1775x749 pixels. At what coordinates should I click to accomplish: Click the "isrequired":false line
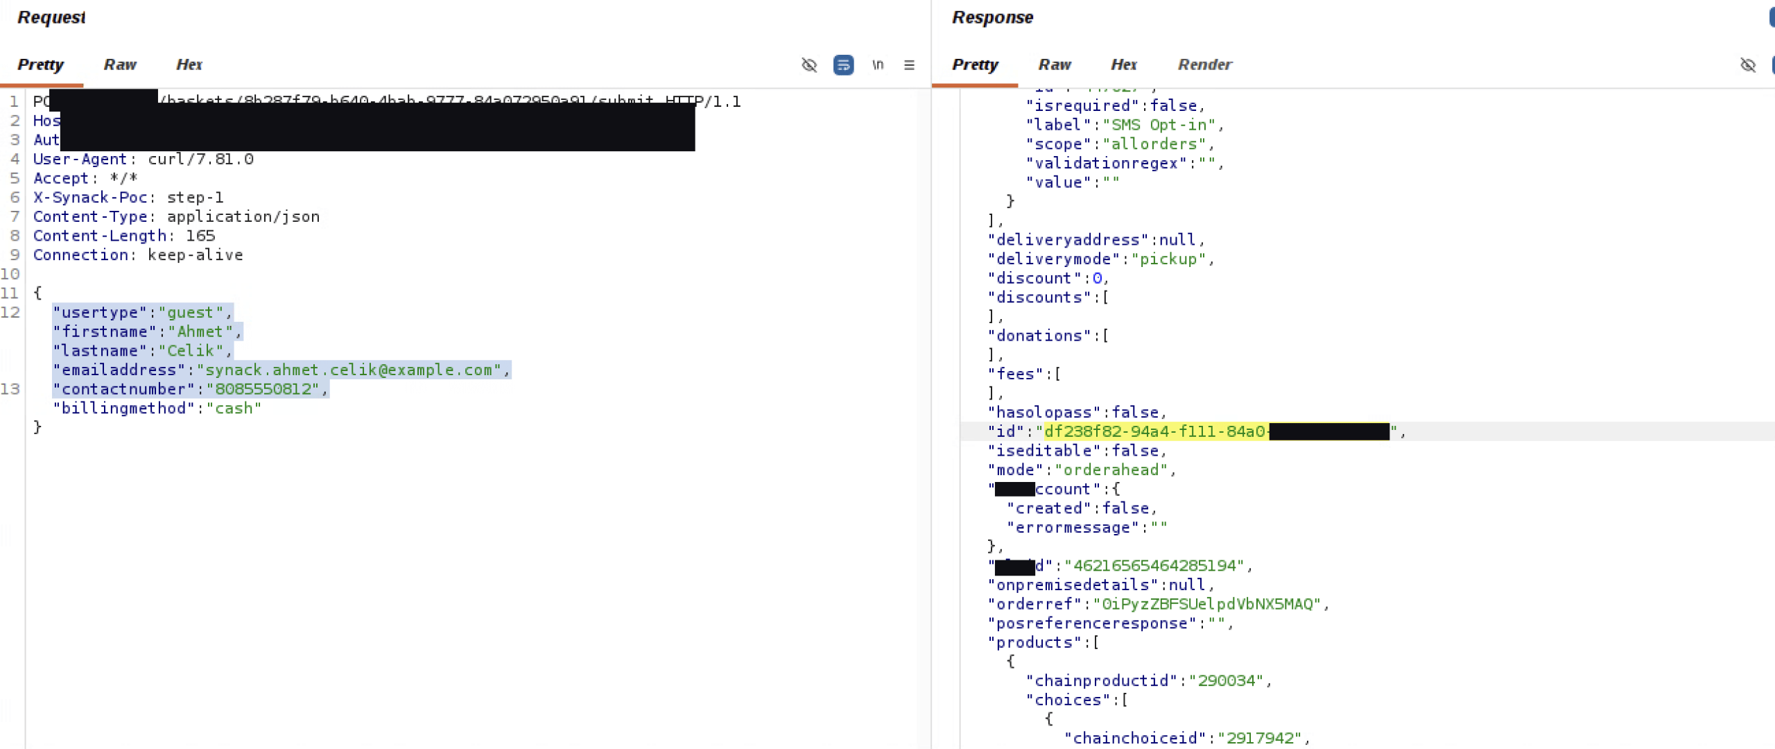coord(1115,106)
